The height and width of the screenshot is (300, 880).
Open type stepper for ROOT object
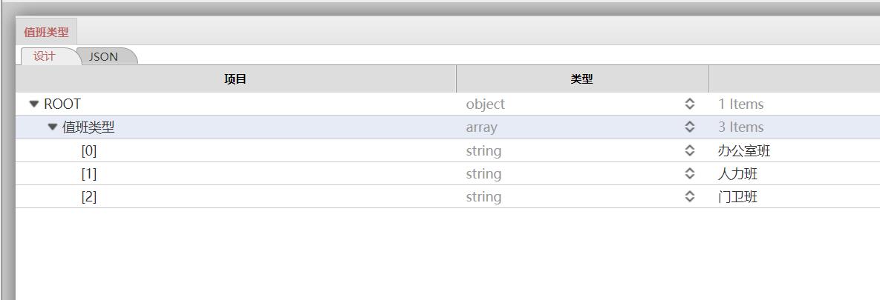(x=689, y=104)
